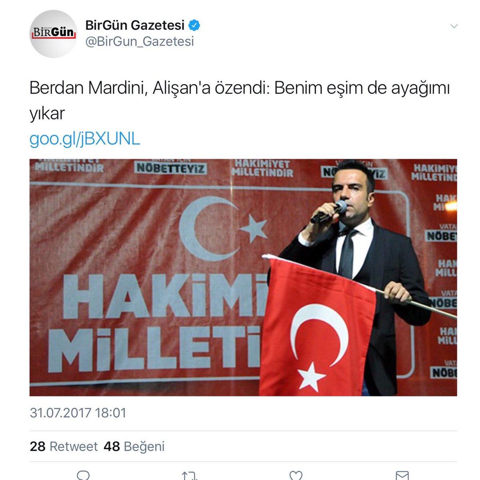Viewport: 480px width, 480px height.
Task: Expand the tweet options chevron
Action: coord(454,26)
